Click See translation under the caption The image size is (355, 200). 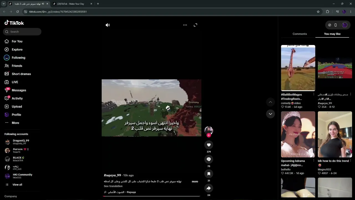tap(113, 186)
